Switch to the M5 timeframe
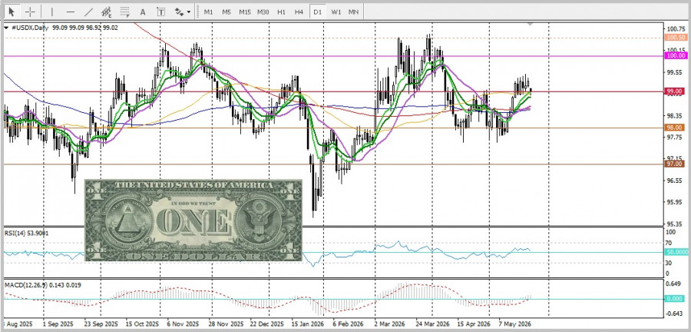This screenshot has height=332, width=691. point(226,12)
